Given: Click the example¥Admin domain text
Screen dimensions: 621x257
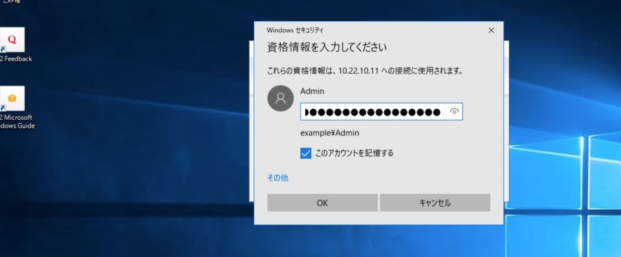Looking at the screenshot, I should click(329, 133).
